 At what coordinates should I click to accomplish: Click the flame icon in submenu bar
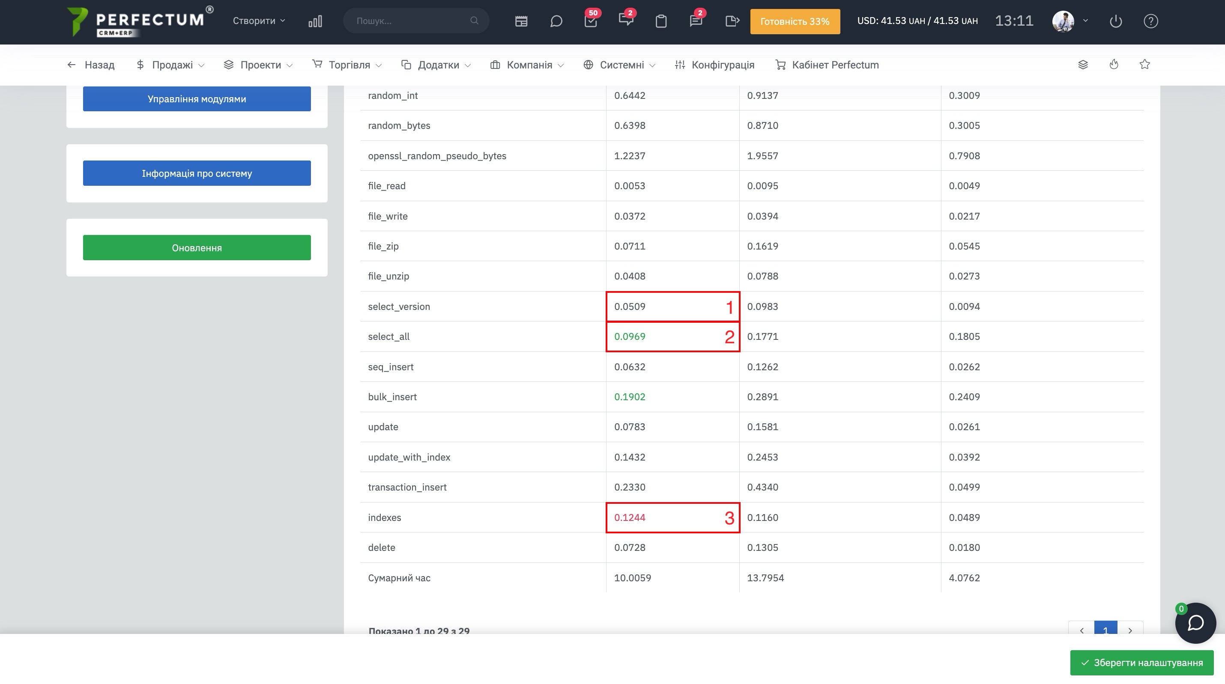click(x=1114, y=65)
